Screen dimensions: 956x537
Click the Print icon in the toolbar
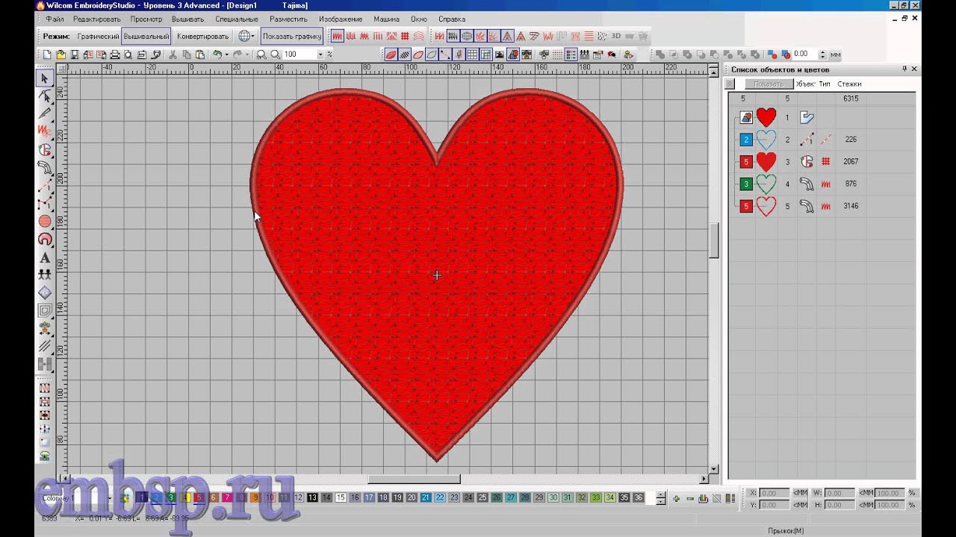114,54
